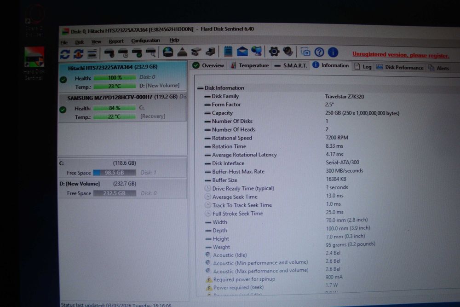Screen dimensions: 460x307
Task: Open the Configuration menu
Action: tap(145, 41)
